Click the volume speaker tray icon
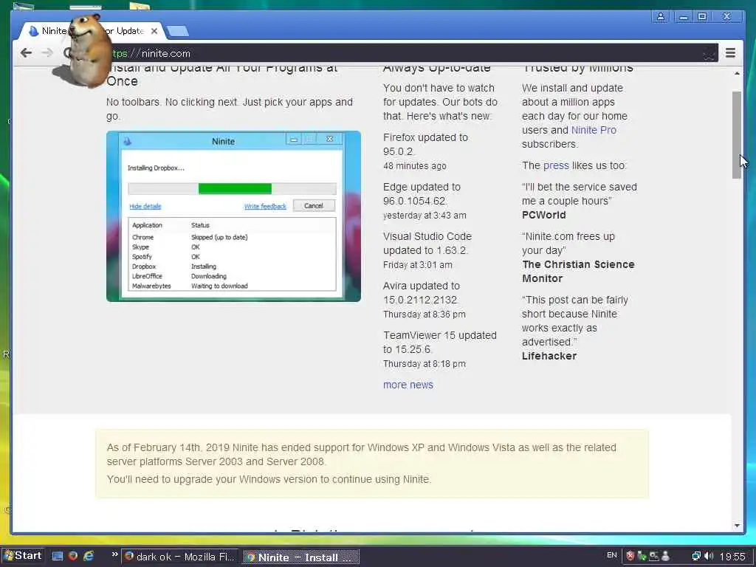Image resolution: width=756 pixels, height=567 pixels. click(x=709, y=556)
